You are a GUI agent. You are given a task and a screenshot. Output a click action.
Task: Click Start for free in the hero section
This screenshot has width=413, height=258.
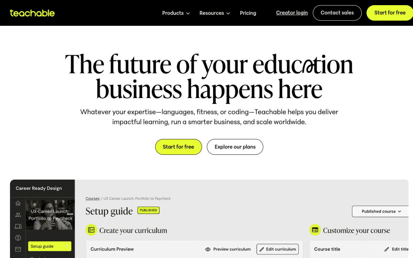[178, 147]
